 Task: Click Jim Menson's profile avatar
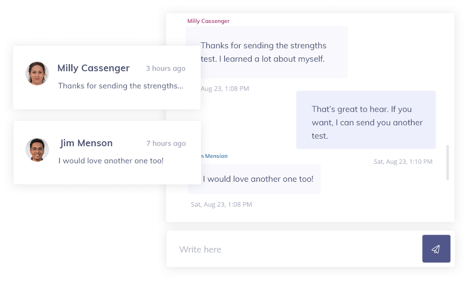click(37, 150)
